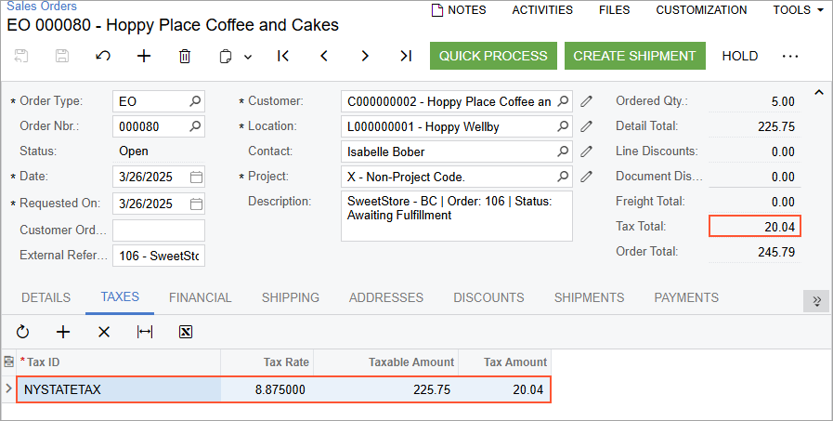
Task: Open the Payments tab
Action: pyautogui.click(x=686, y=297)
